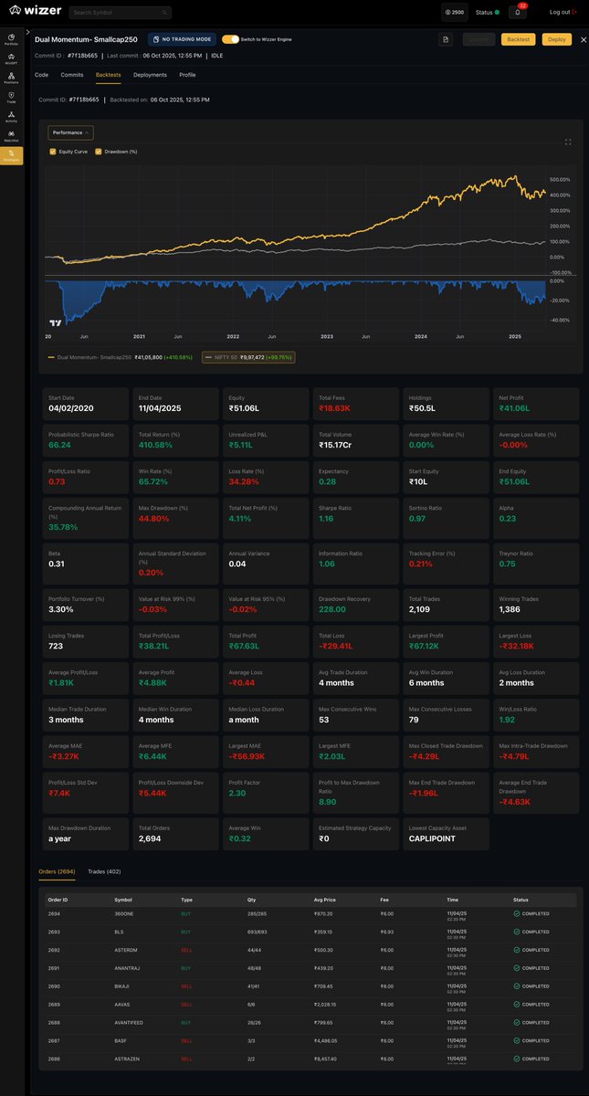Switch to the Code tab

pyautogui.click(x=41, y=75)
